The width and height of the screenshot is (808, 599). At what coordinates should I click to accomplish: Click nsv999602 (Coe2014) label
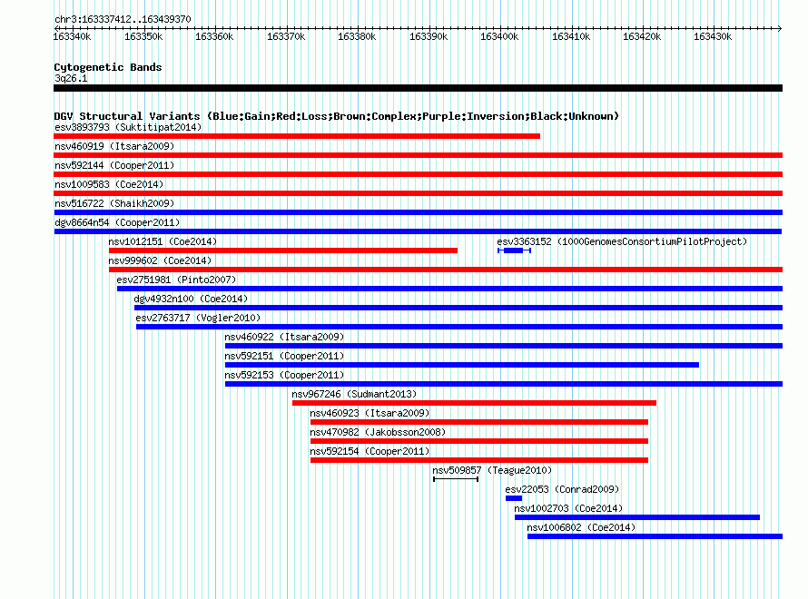tap(160, 260)
